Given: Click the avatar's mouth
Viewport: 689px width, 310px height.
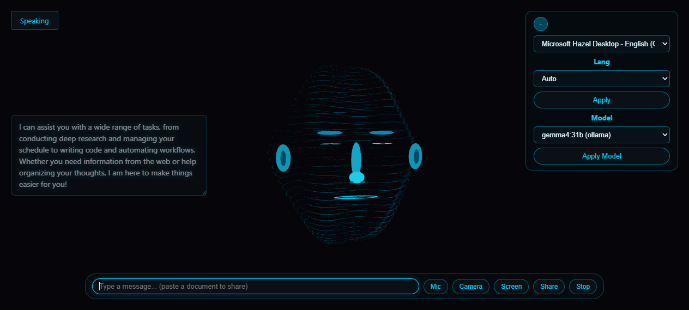Looking at the screenshot, I should 356,197.
